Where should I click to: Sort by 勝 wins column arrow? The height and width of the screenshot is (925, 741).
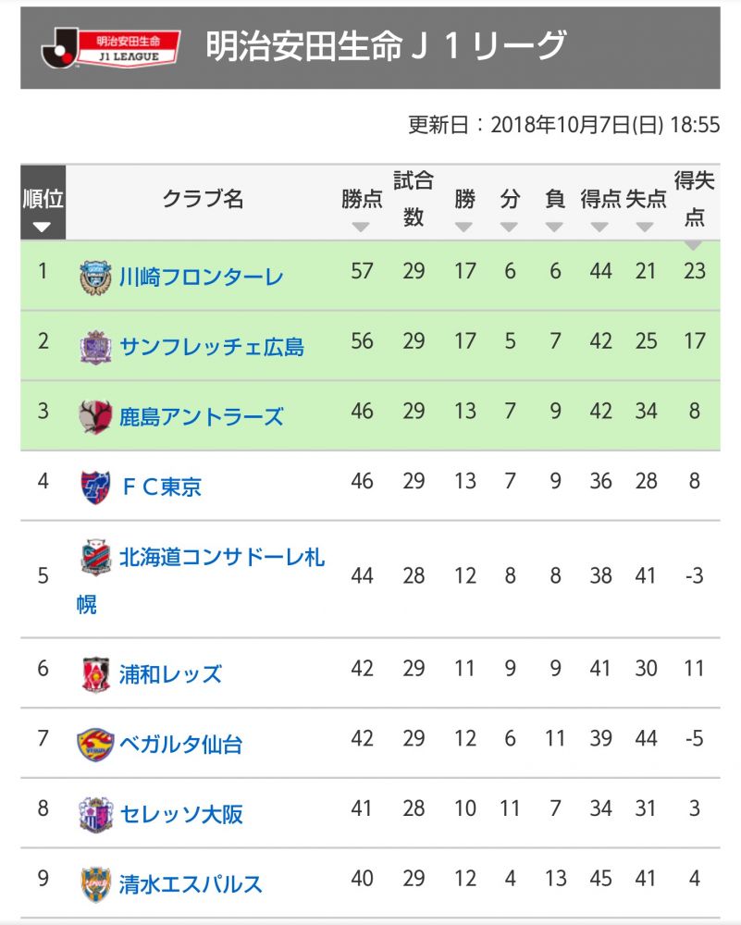pos(464,227)
